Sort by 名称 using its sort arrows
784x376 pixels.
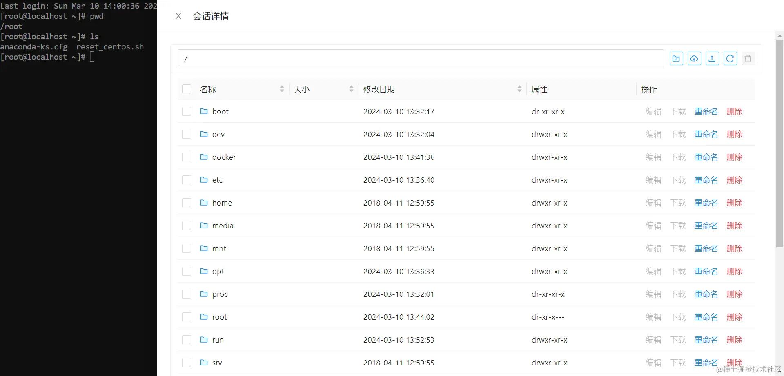[x=282, y=89]
